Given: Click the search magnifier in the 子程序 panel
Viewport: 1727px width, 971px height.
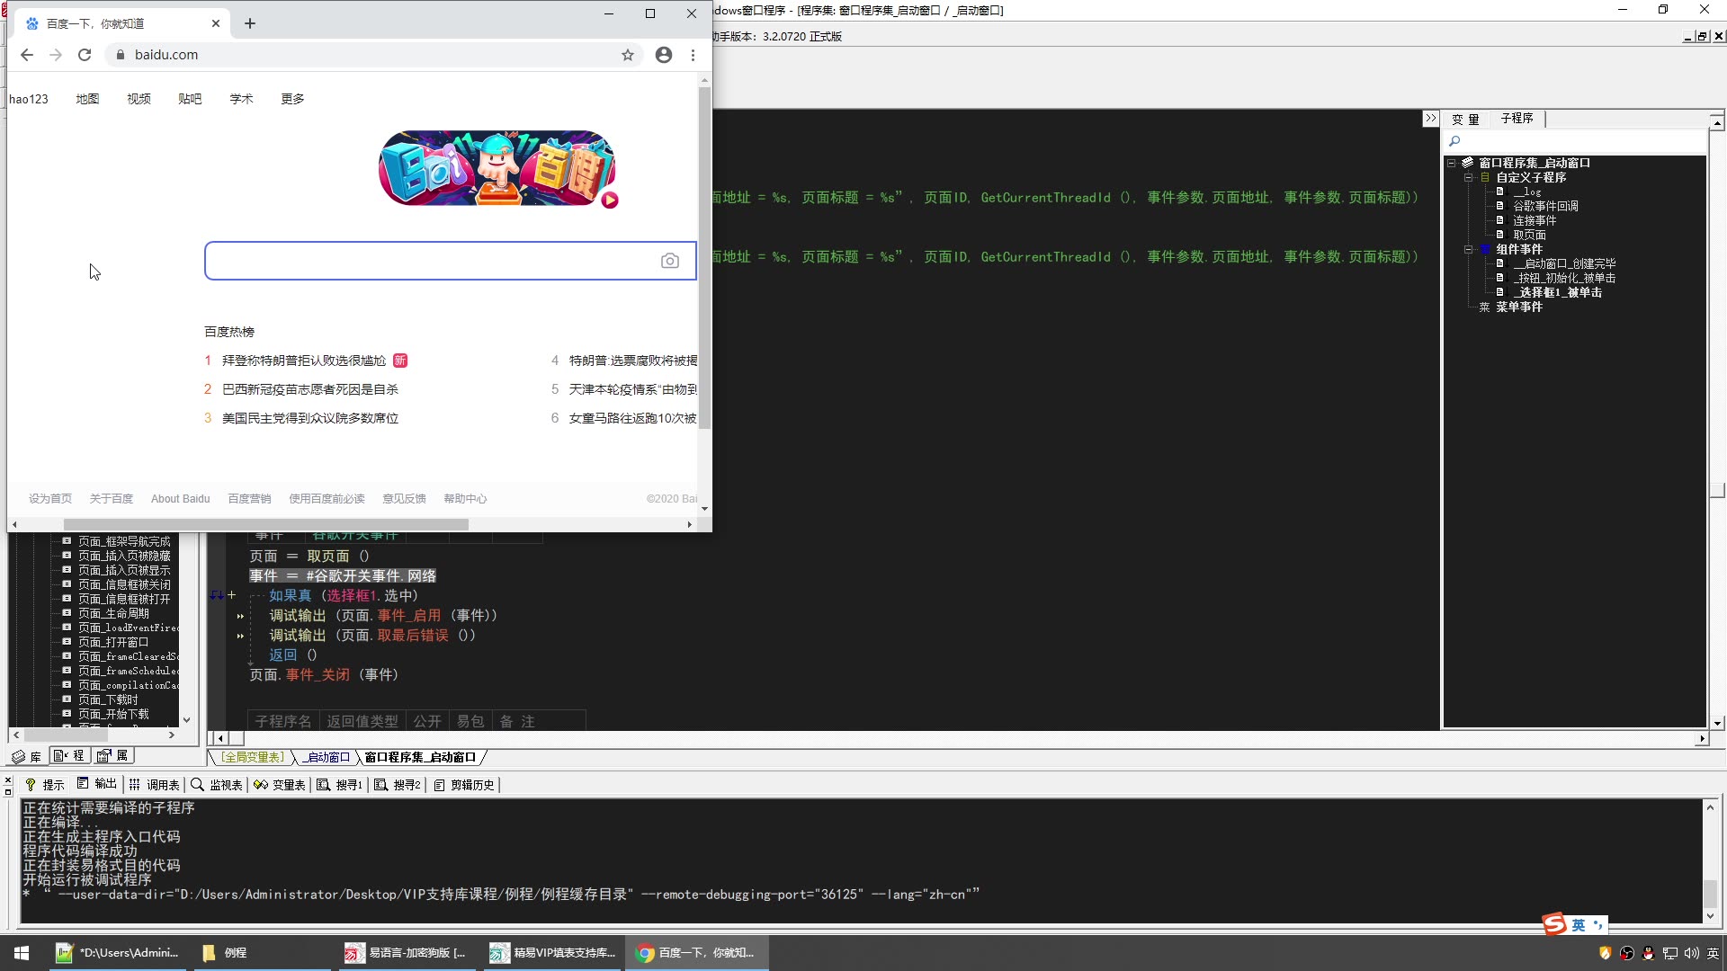Looking at the screenshot, I should [x=1454, y=141].
